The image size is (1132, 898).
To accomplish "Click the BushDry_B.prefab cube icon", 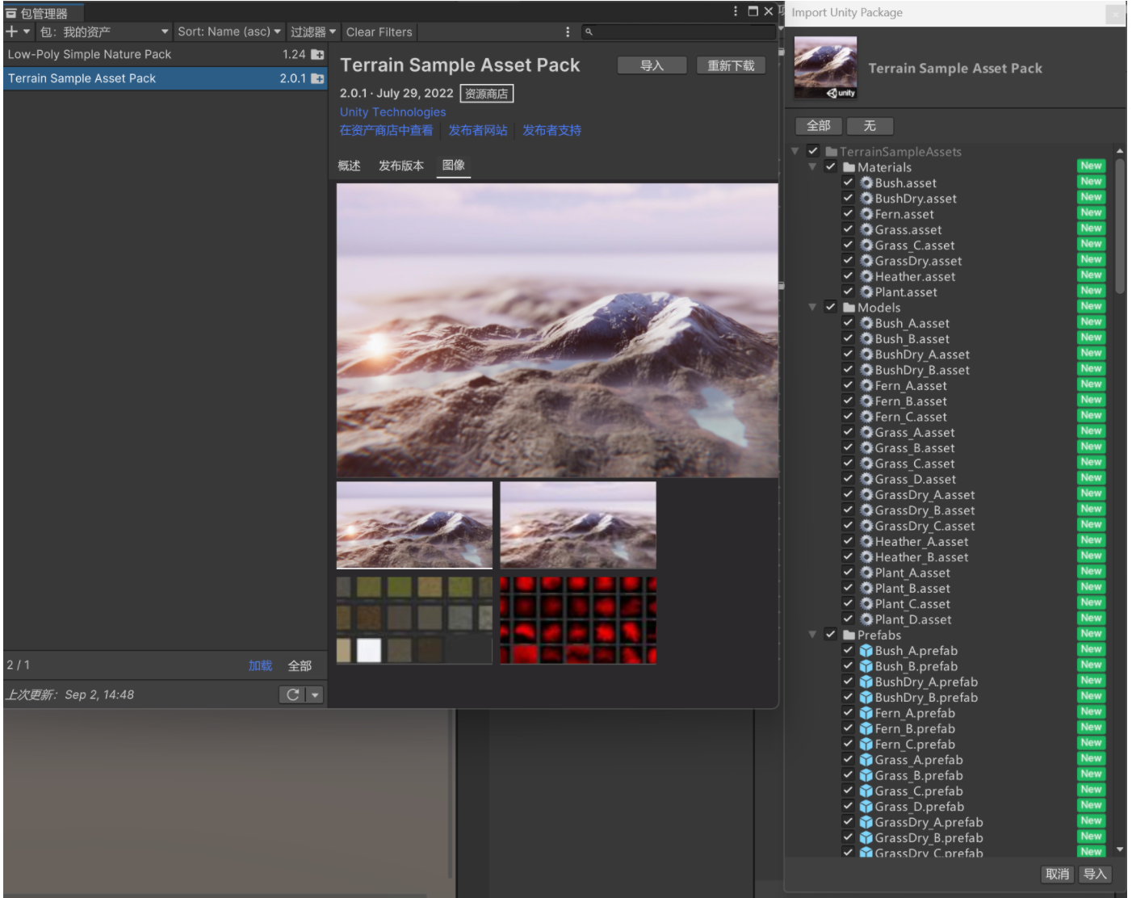I will pyautogui.click(x=866, y=698).
